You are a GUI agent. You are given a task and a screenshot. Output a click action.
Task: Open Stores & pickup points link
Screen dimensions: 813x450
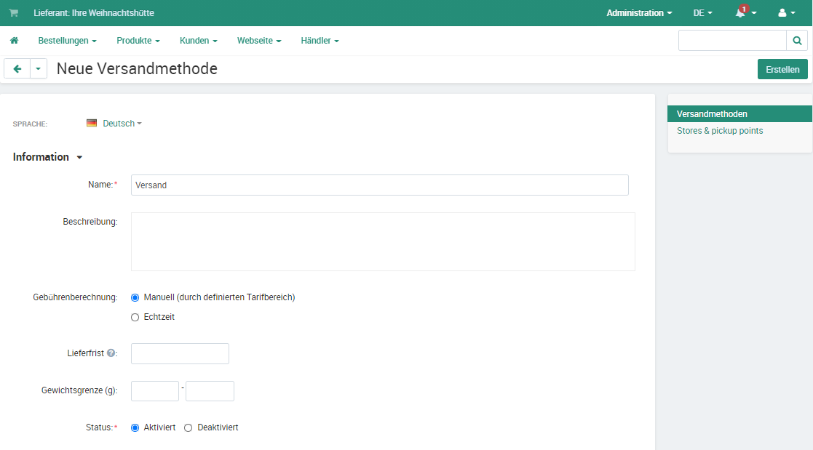(x=720, y=131)
